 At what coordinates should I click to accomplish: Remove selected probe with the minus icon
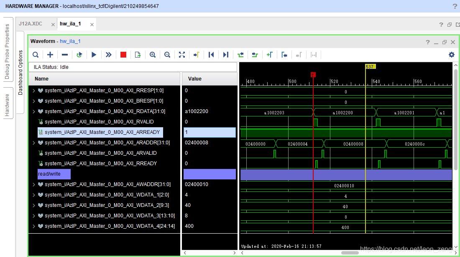[65, 55]
